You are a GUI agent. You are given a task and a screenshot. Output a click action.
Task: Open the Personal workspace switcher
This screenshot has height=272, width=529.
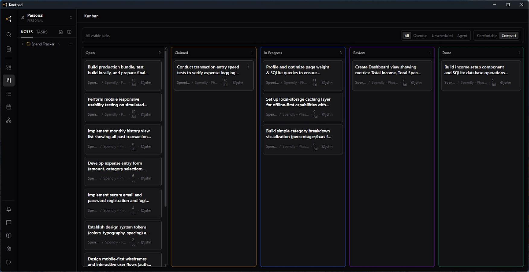[47, 18]
